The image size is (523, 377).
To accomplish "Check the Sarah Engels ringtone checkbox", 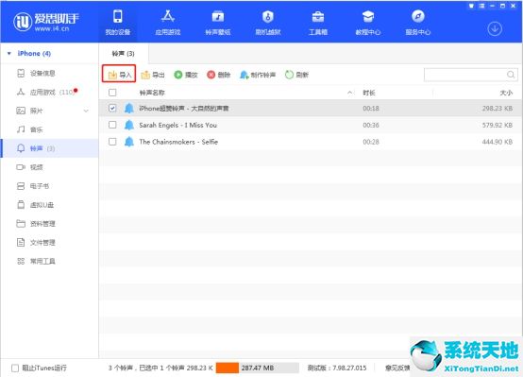I will click(x=112, y=125).
